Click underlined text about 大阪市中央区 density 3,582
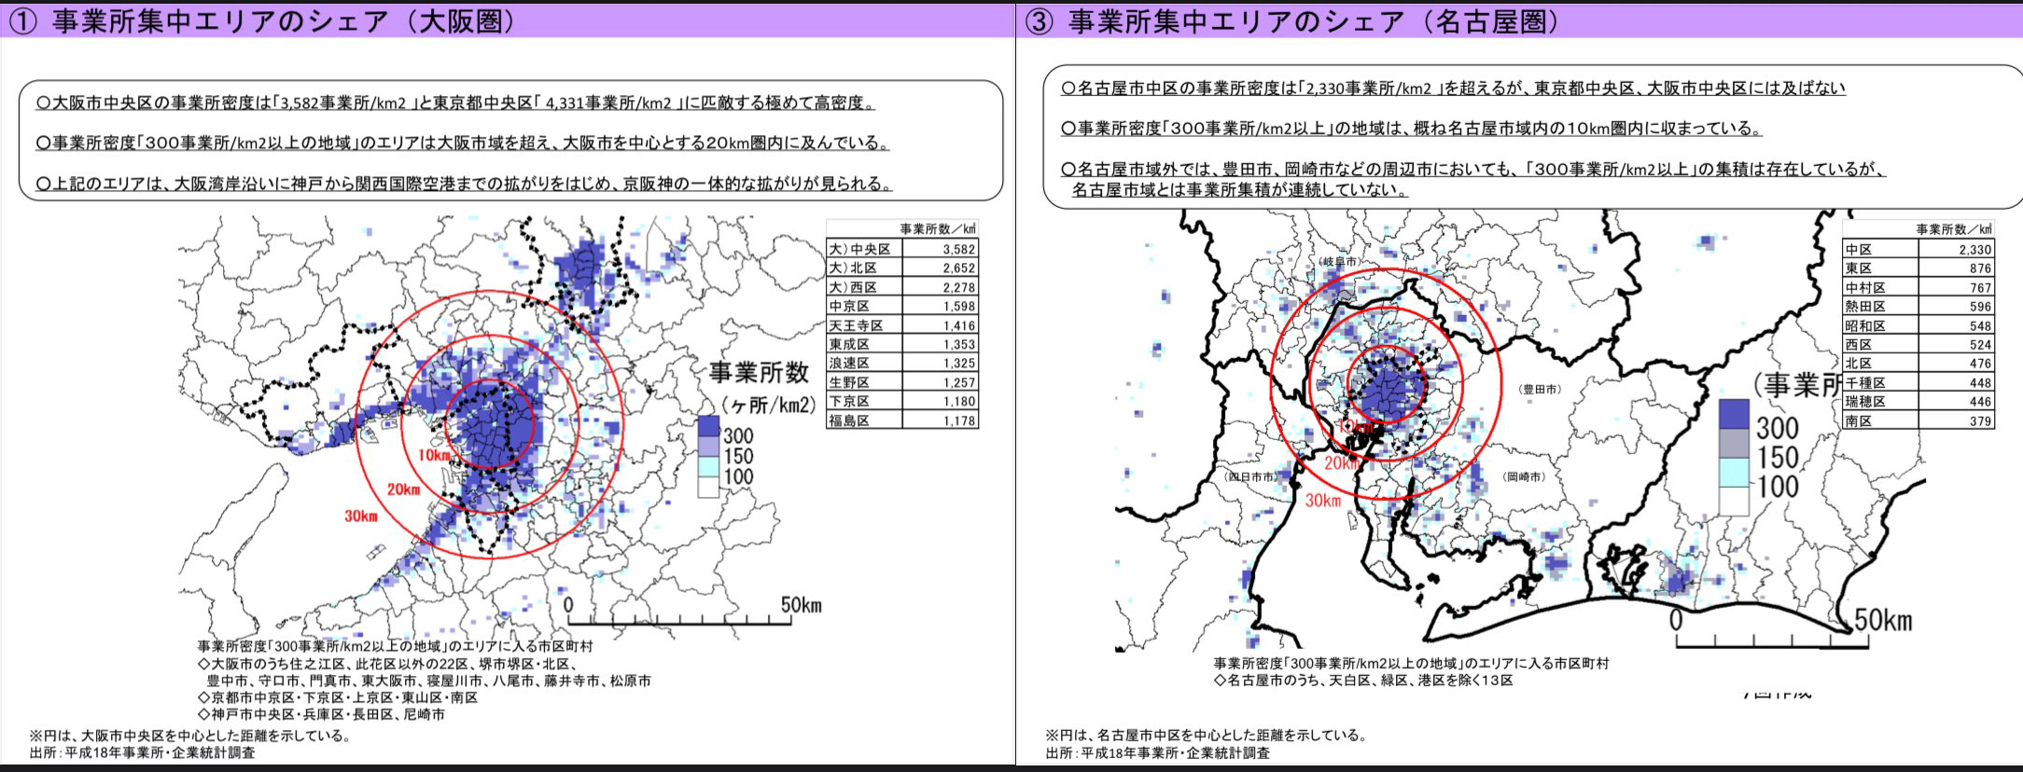Image resolution: width=2023 pixels, height=772 pixels. (x=455, y=103)
